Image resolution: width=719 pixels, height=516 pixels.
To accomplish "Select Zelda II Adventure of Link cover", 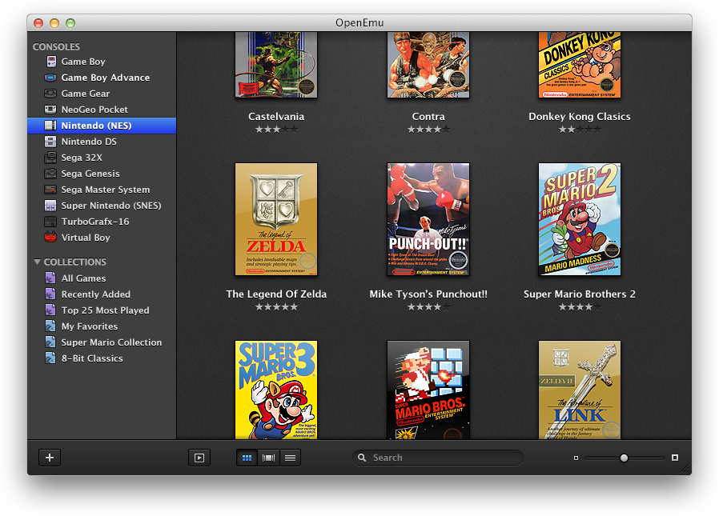I will 580,390.
